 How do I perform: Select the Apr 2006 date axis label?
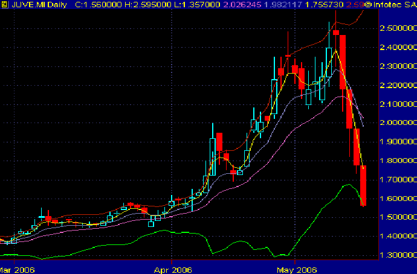[173, 270]
